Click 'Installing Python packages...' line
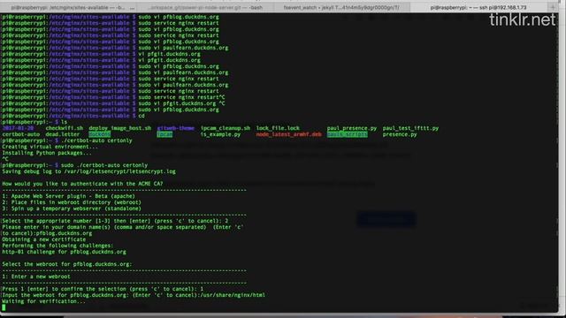The width and height of the screenshot is (566, 318). coord(47,153)
